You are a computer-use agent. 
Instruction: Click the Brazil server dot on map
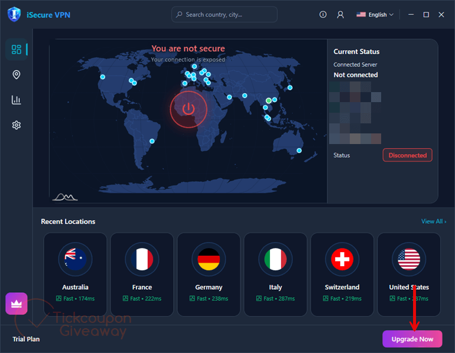tap(152, 141)
